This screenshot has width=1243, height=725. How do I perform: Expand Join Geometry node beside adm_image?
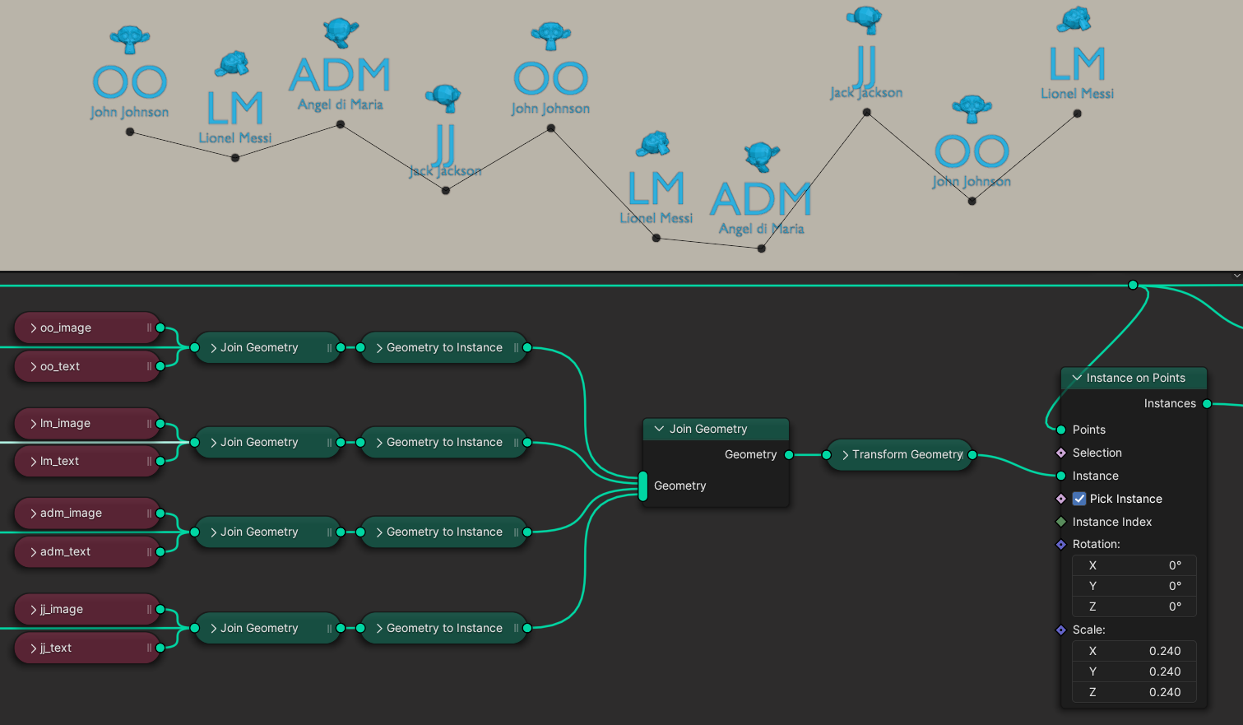coord(214,532)
